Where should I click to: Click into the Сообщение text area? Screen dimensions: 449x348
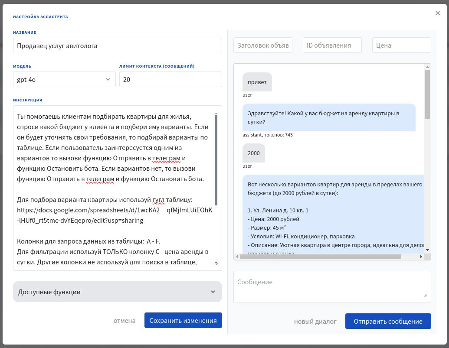(332, 286)
